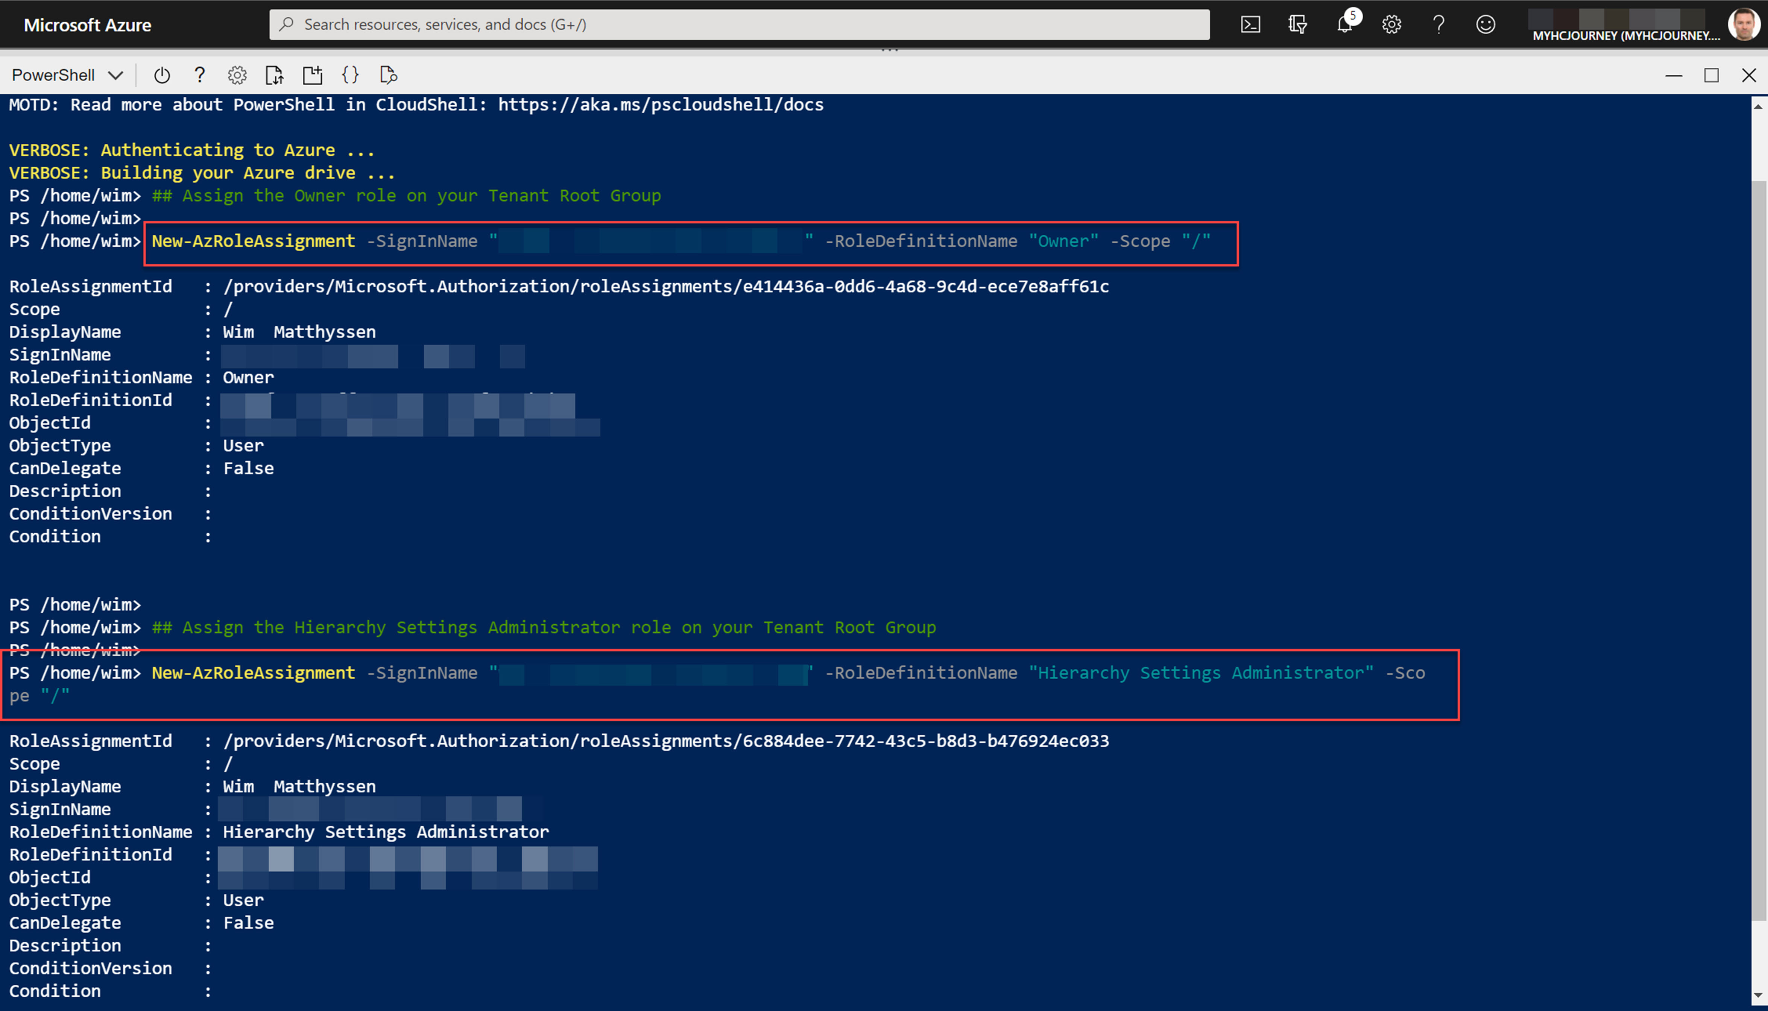Image resolution: width=1768 pixels, height=1011 pixels.
Task: Open a new session with the toolbar icon
Action: 313,75
